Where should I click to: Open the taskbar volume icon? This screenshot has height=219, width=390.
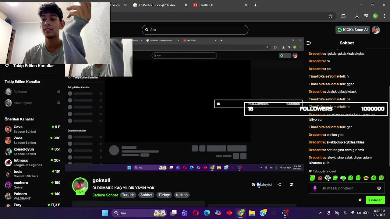point(360,213)
